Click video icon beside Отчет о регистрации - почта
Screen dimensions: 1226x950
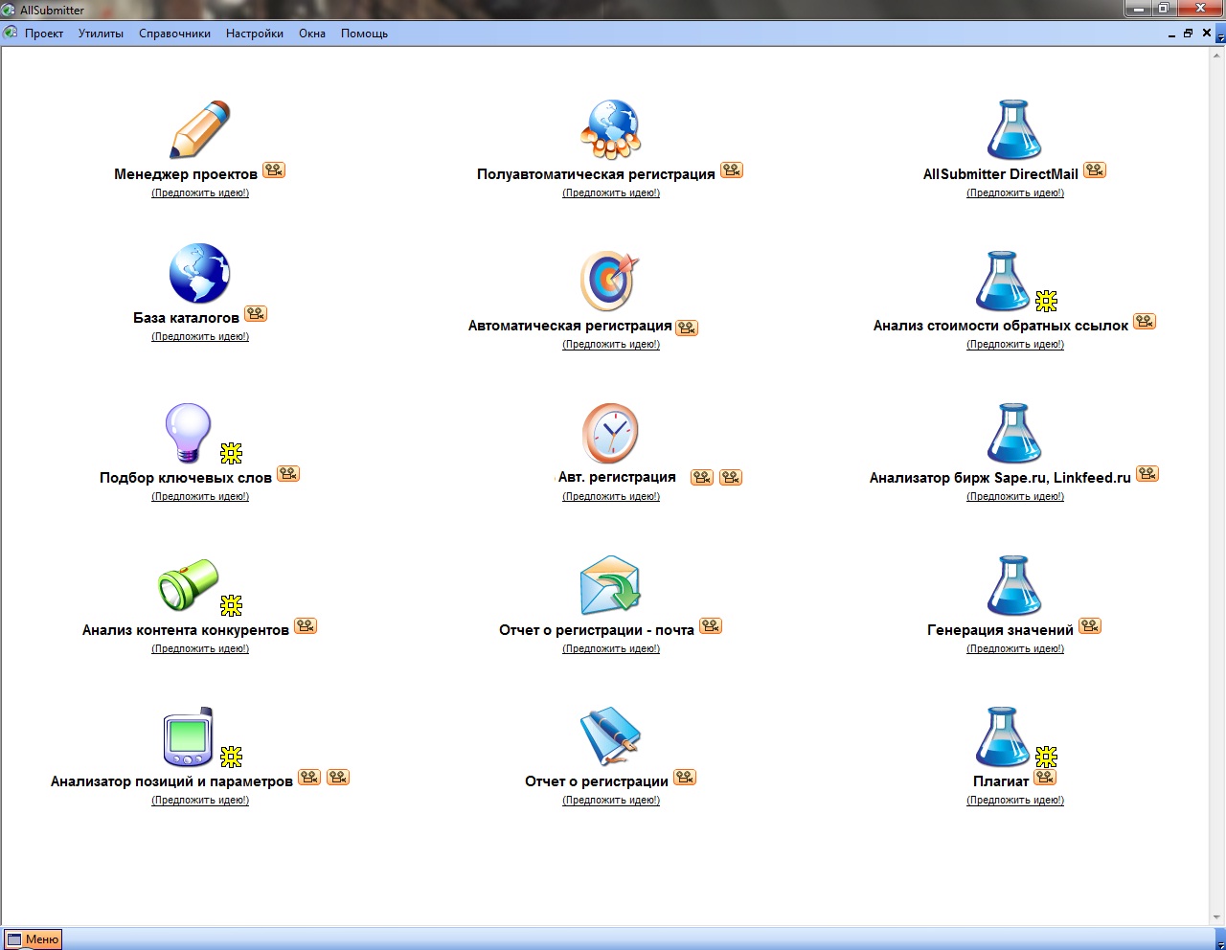711,626
